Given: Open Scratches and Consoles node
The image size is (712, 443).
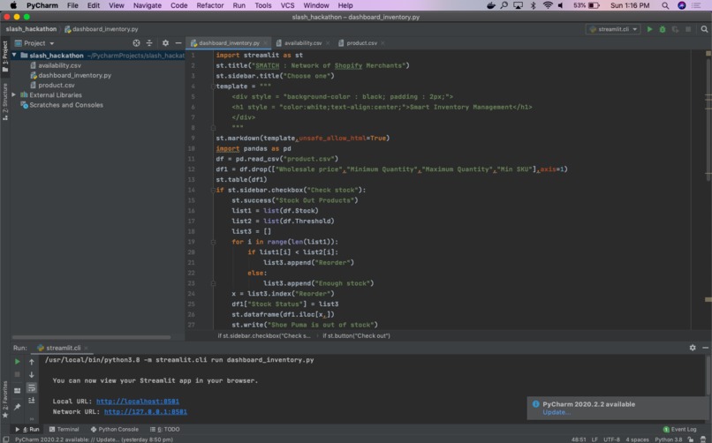Looking at the screenshot, I should pos(66,105).
